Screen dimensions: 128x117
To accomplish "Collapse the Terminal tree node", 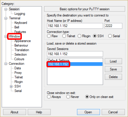I will tap(6, 18).
